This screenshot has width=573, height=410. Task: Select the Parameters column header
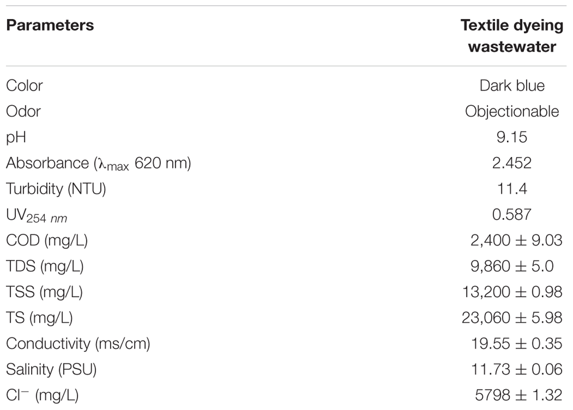coord(50,25)
